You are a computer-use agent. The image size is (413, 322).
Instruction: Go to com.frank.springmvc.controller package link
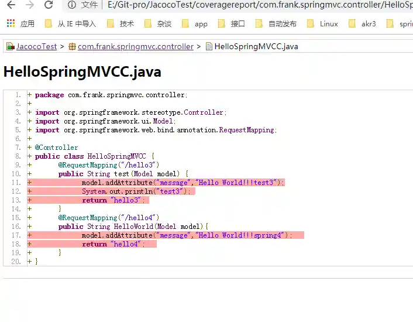(x=135, y=46)
